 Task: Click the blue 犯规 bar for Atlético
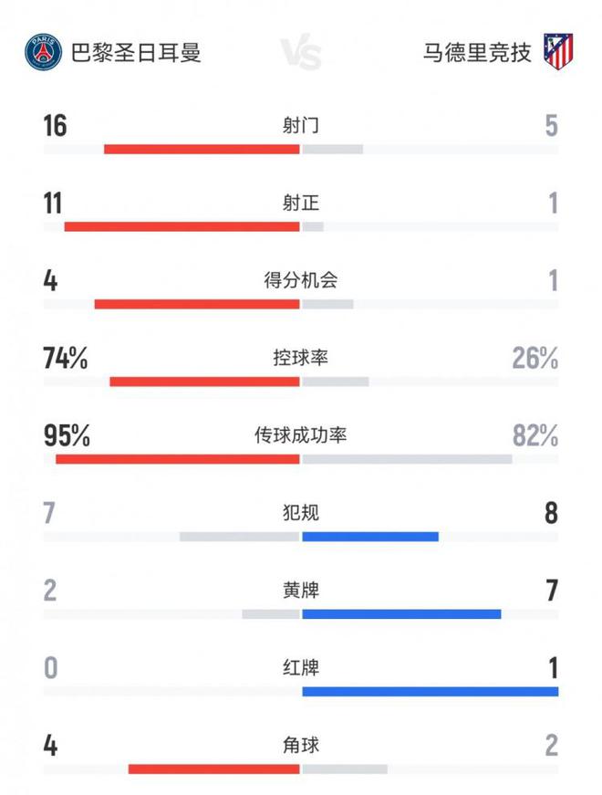point(370,537)
